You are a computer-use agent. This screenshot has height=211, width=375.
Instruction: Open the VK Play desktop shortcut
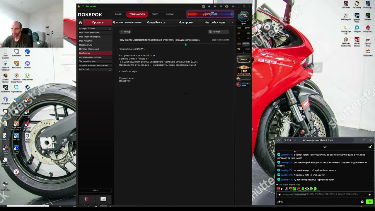16,150
